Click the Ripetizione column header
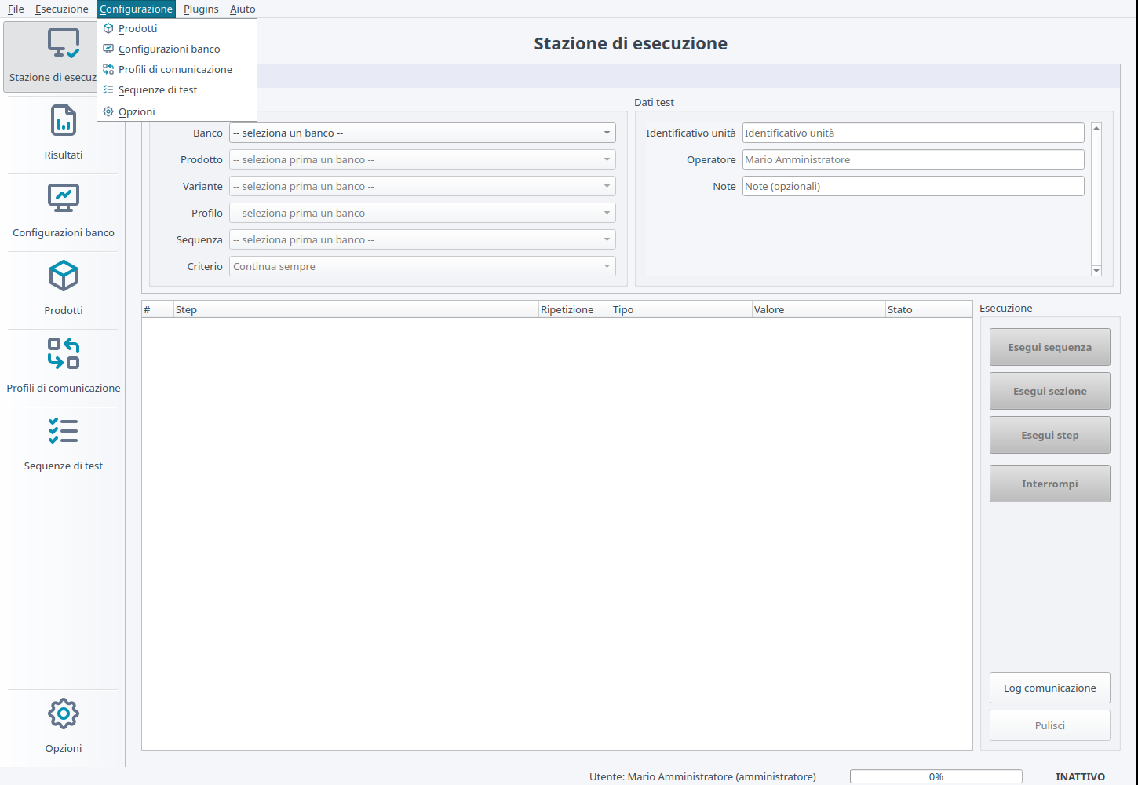This screenshot has height=785, width=1138. (574, 309)
